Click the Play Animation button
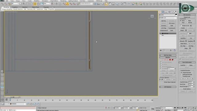The width and height of the screenshot is (197, 111). point(180,108)
